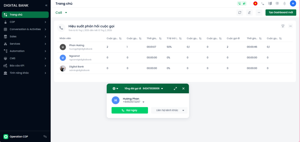
Task: Expand the call popup to fullscreen
Action: click(x=175, y=88)
